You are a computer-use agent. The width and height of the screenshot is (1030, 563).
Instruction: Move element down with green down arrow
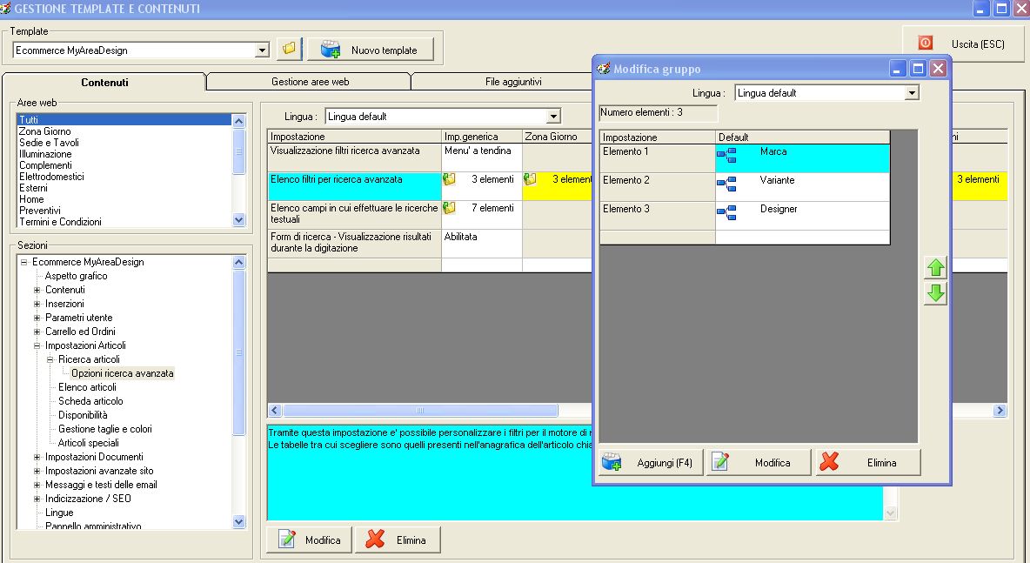pyautogui.click(x=935, y=292)
